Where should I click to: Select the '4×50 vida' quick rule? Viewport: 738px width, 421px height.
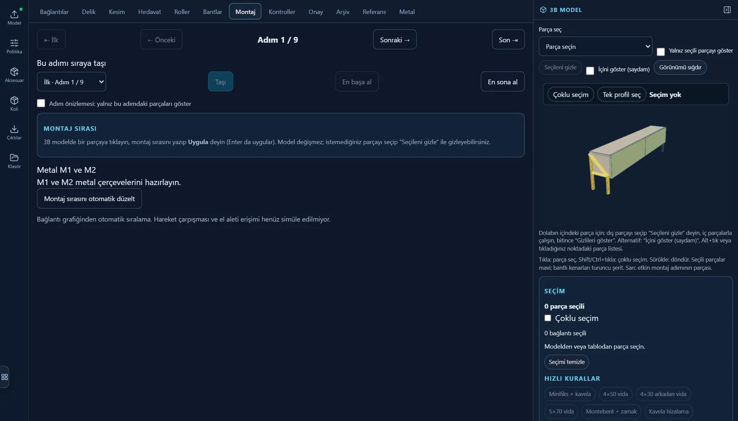615,394
